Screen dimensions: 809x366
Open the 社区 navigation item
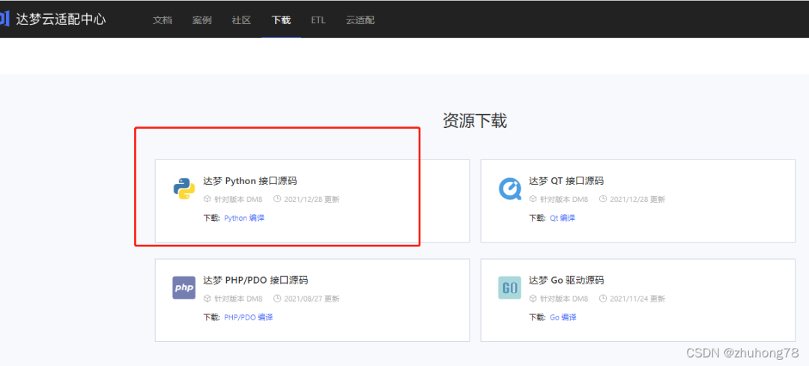pyautogui.click(x=241, y=20)
